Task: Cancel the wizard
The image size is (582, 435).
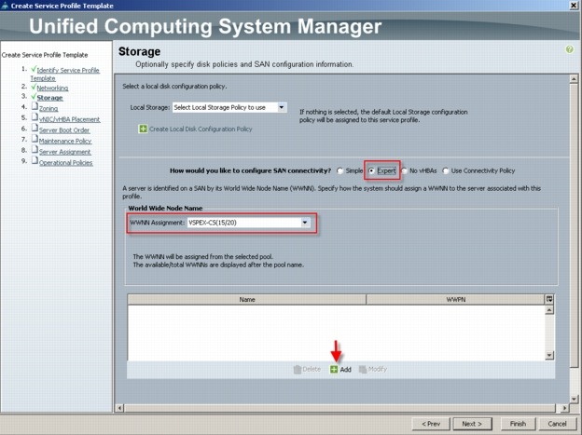Action: point(557,424)
